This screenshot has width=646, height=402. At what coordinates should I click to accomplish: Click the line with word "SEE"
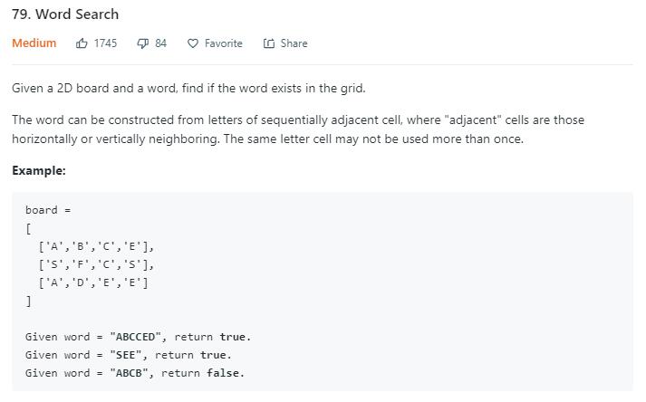[x=129, y=355]
